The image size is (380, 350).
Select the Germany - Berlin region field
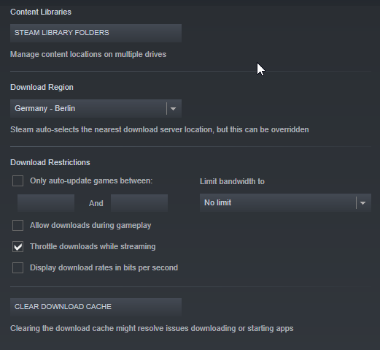click(96, 108)
